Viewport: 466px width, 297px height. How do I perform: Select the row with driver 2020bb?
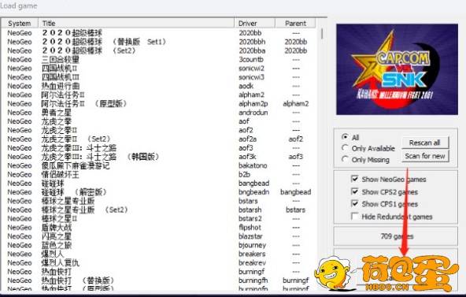tap(159, 33)
